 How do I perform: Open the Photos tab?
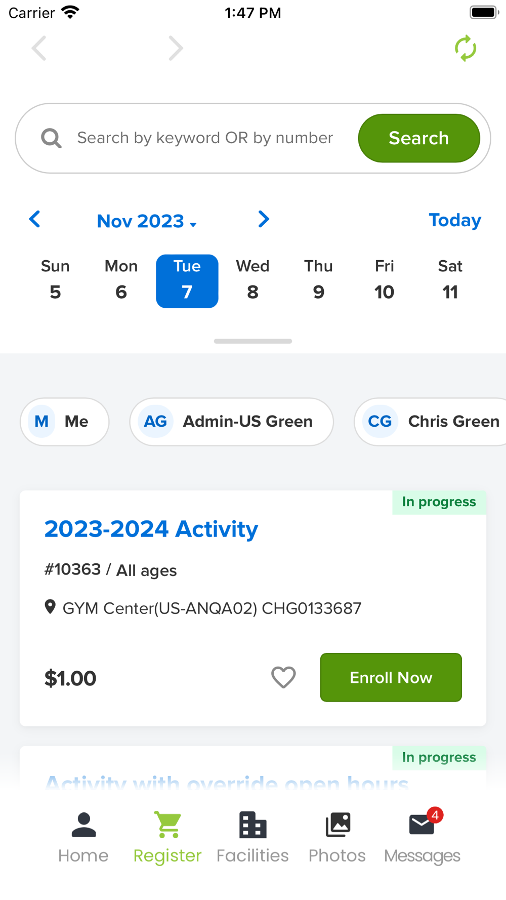[337, 838]
